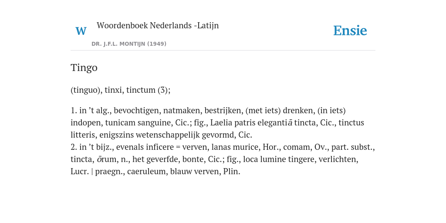
Task: Click the Lucr. citation abbreviation
Action: coord(80,172)
